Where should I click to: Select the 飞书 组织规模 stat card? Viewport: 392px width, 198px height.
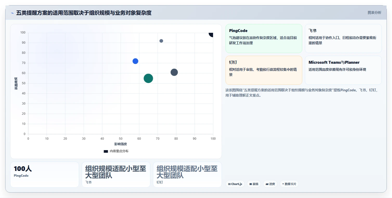pos(116,175)
